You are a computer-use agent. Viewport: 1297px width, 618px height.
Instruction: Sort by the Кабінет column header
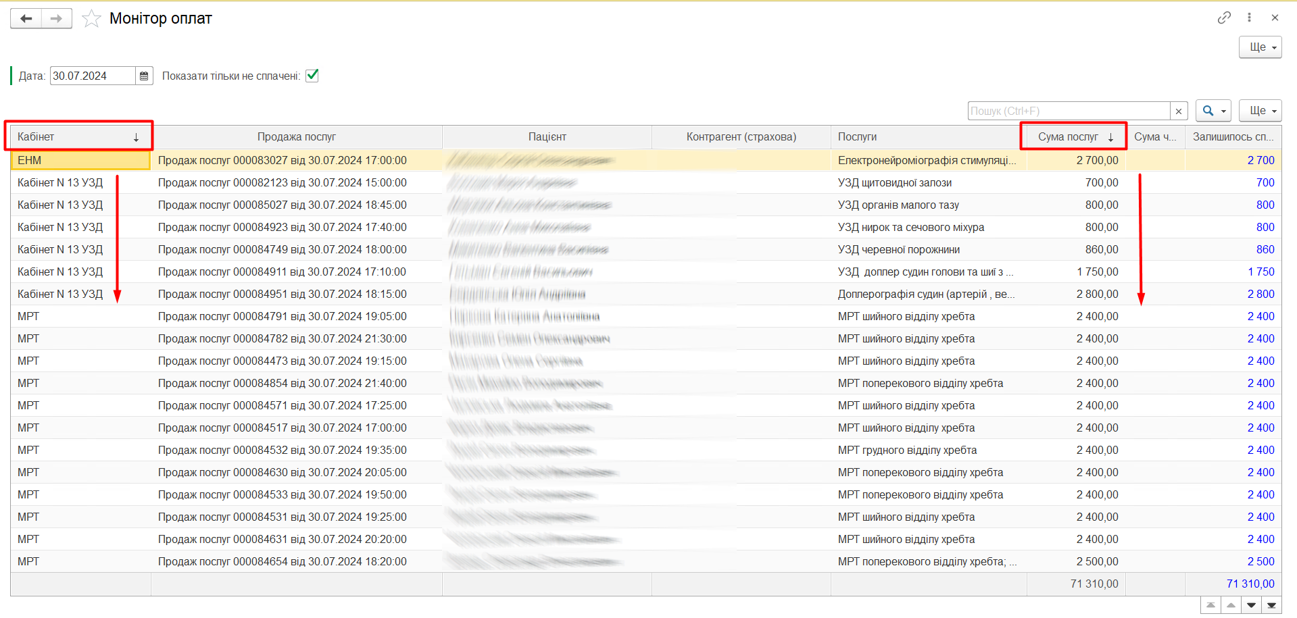click(78, 136)
